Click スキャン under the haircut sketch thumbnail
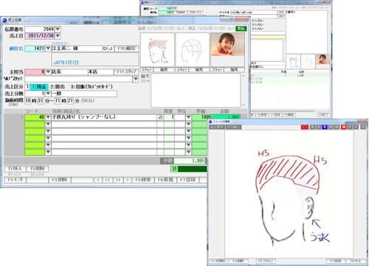This screenshot has width=369, height=266. [147, 70]
